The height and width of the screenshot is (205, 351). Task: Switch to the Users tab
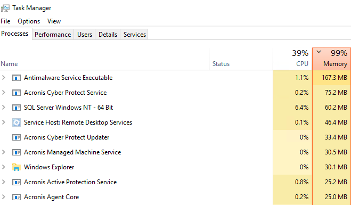click(85, 35)
